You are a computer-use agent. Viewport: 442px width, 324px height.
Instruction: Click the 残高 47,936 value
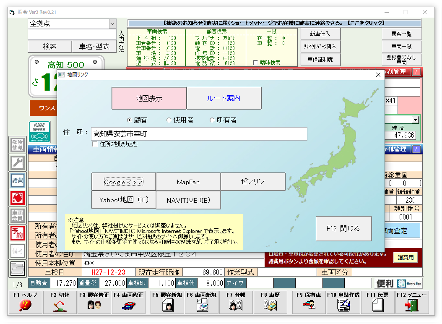[x=400, y=135]
